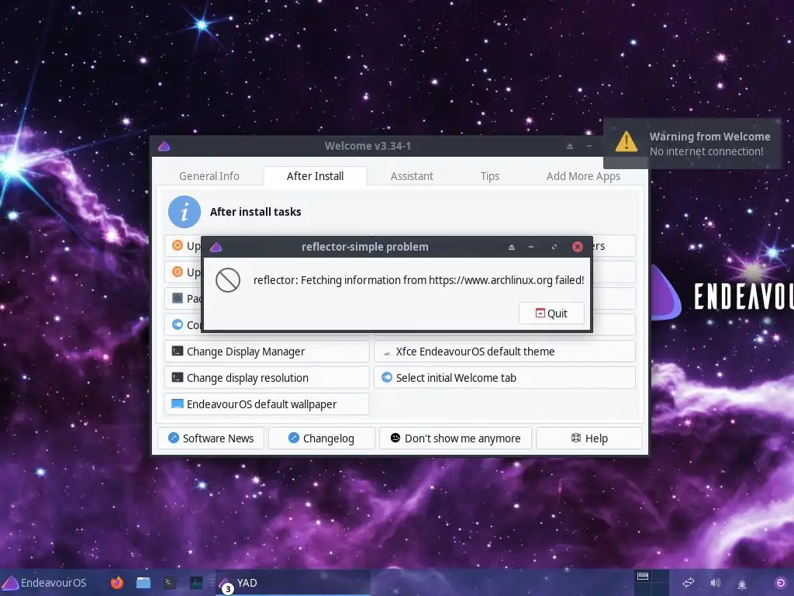Switch to the General Info tab
This screenshot has width=794, height=596.
click(x=209, y=176)
